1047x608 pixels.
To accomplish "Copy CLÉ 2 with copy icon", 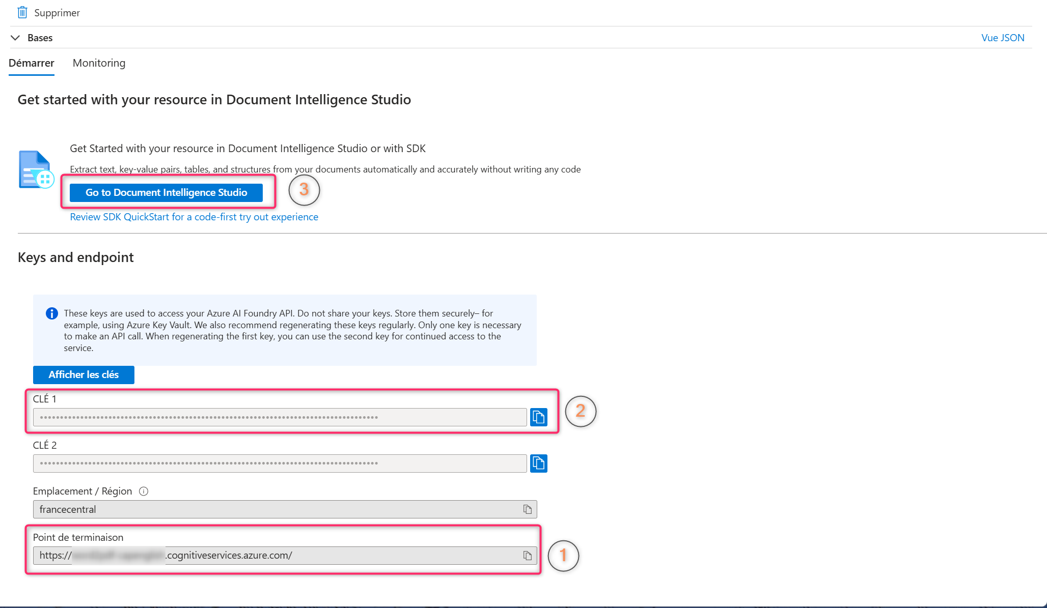I will point(538,463).
